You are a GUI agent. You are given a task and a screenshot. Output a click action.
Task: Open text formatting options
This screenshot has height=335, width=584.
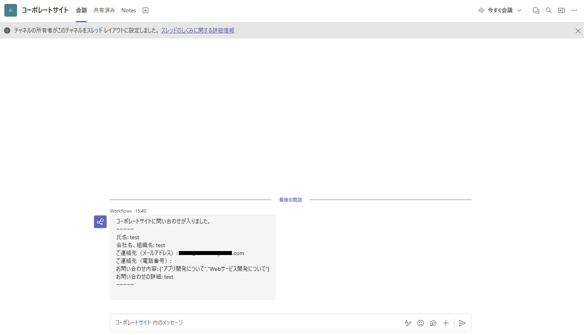point(408,323)
